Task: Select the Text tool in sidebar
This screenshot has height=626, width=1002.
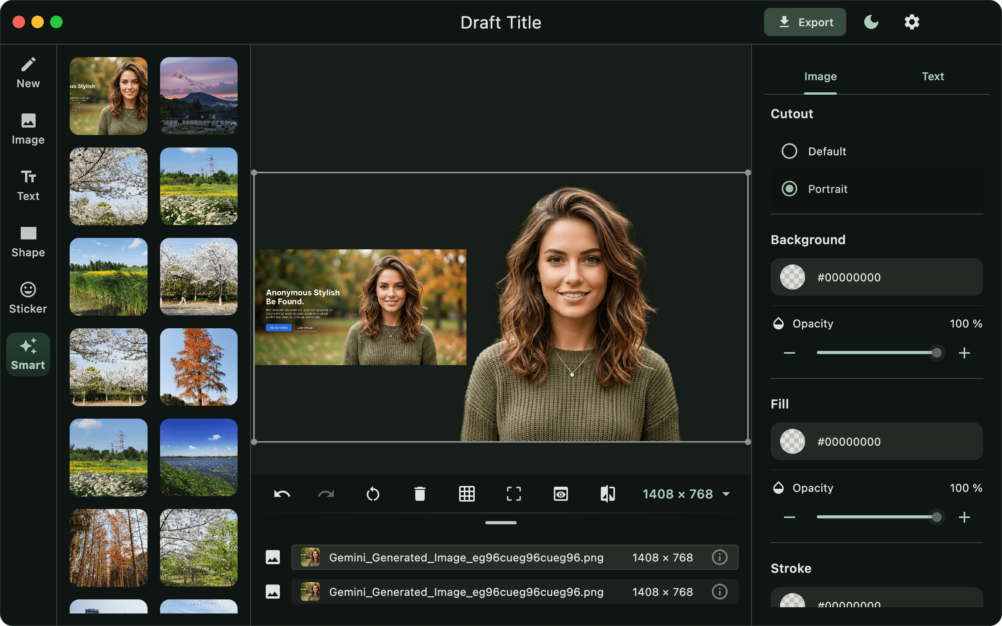Action: click(28, 185)
